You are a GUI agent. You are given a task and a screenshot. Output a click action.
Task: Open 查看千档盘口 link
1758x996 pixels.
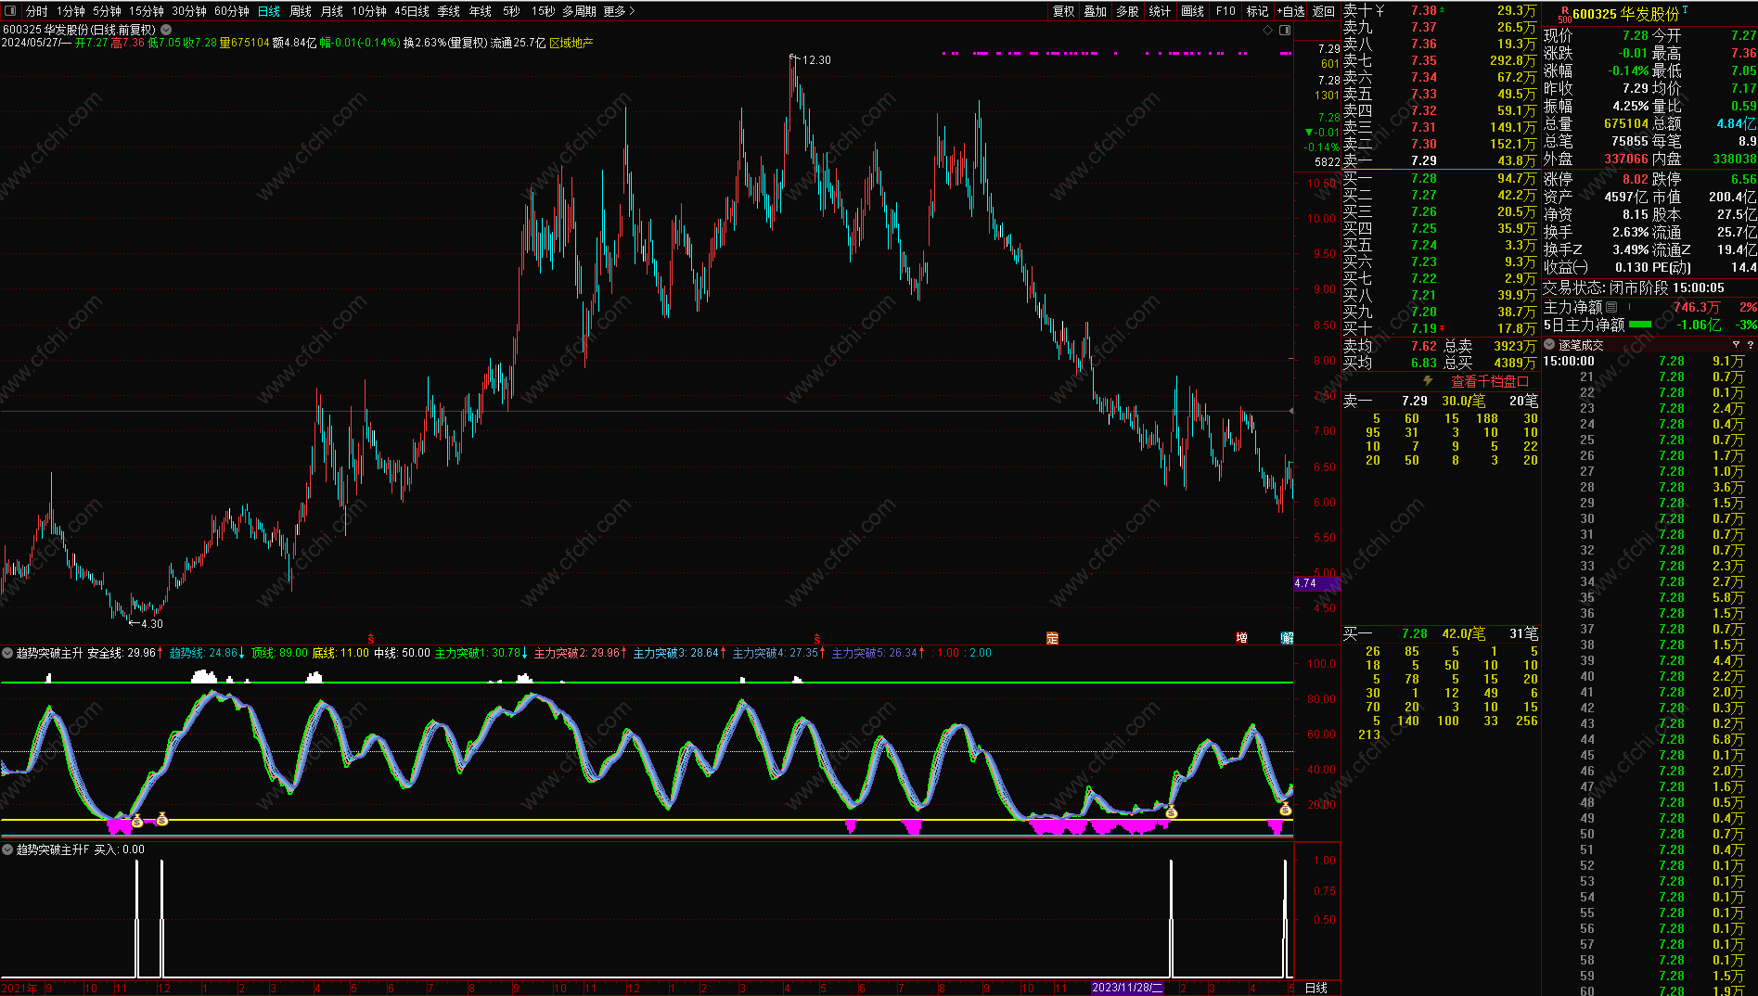[x=1490, y=381]
